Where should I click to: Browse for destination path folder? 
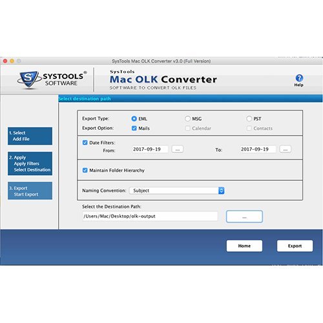pos(244,216)
